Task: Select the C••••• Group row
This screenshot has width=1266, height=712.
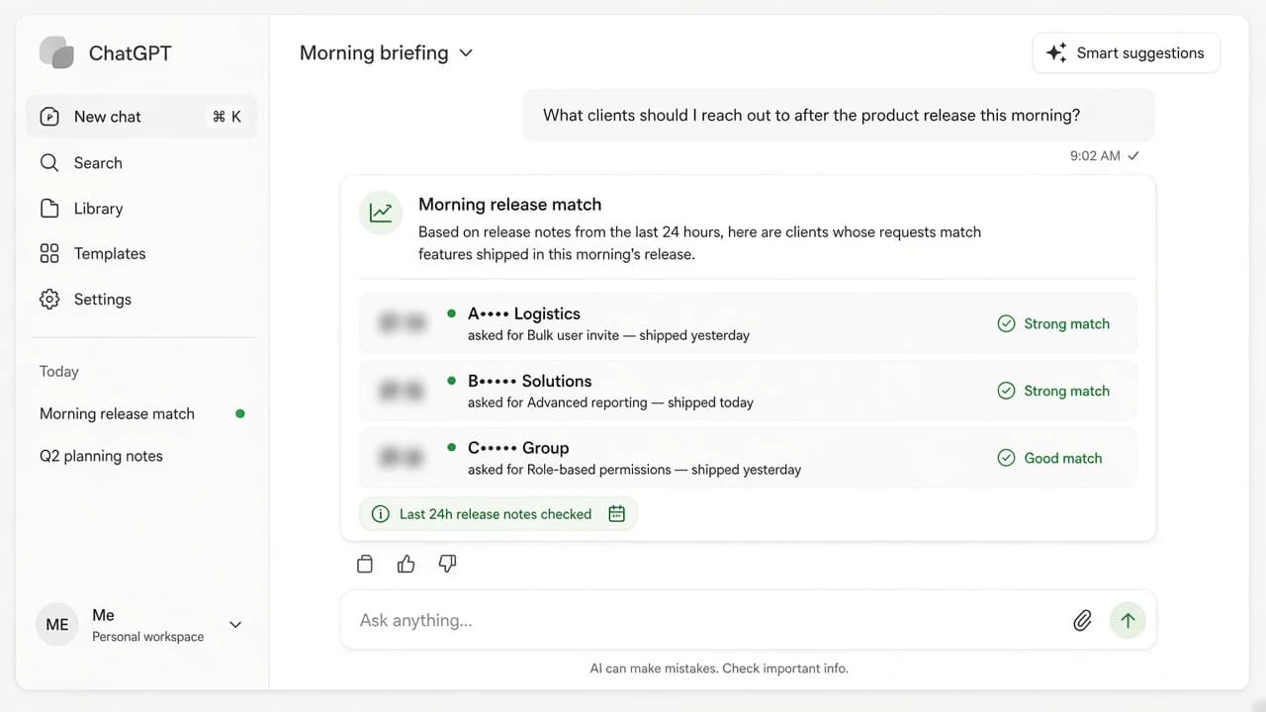Action: pos(748,458)
